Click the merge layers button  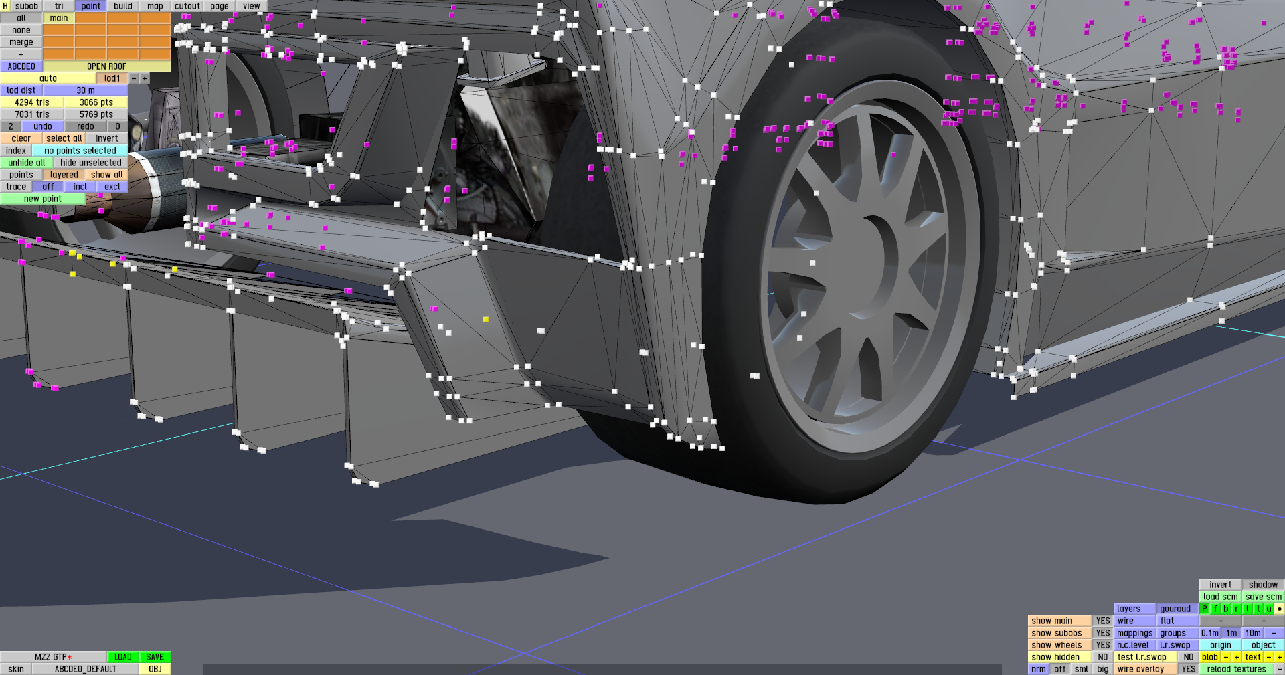tap(21, 42)
